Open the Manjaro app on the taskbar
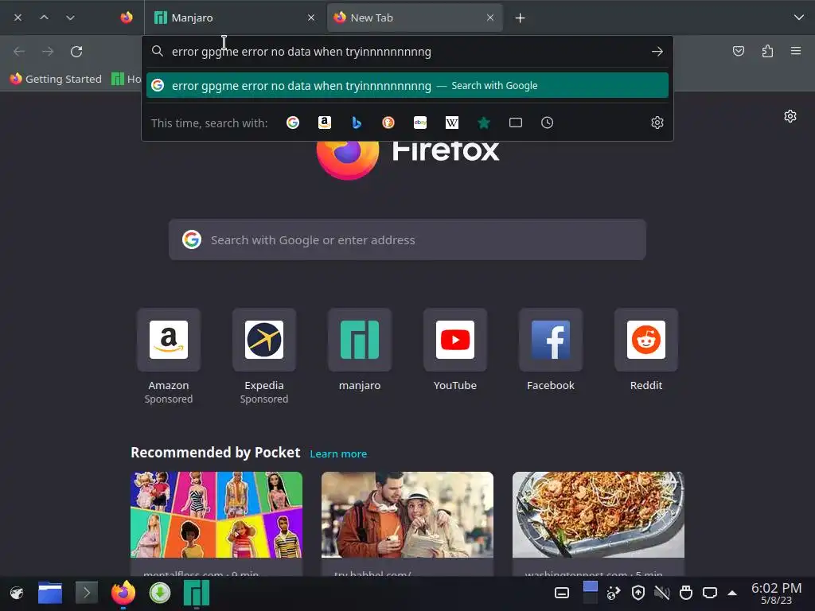This screenshot has height=611, width=815. [x=197, y=593]
